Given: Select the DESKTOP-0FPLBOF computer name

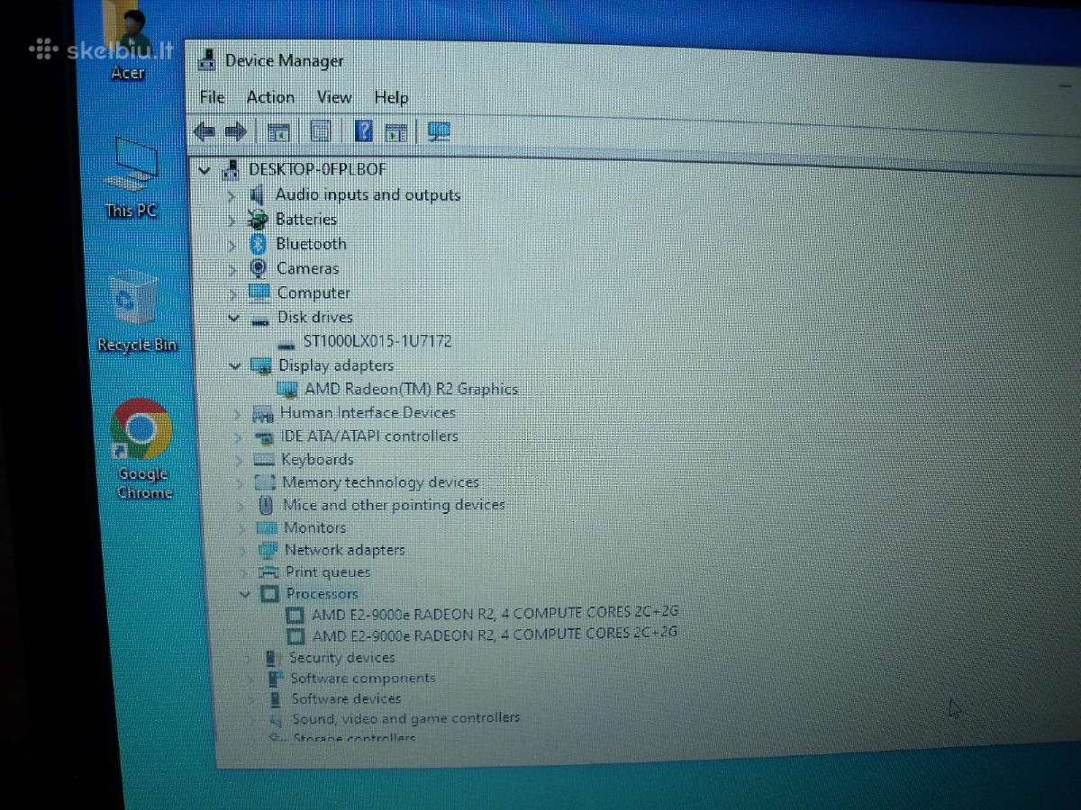Looking at the screenshot, I should pos(317,168).
